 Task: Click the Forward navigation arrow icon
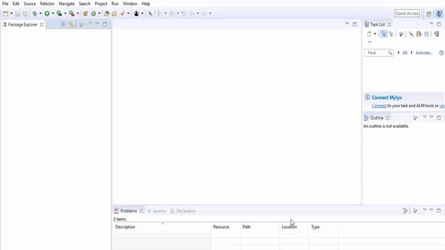pyautogui.click(x=204, y=14)
